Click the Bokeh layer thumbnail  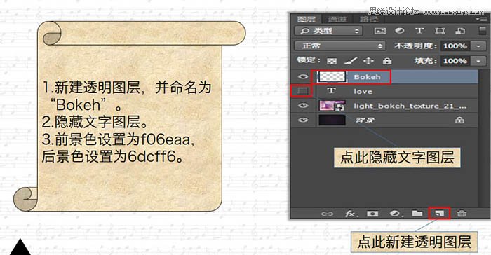pos(332,76)
